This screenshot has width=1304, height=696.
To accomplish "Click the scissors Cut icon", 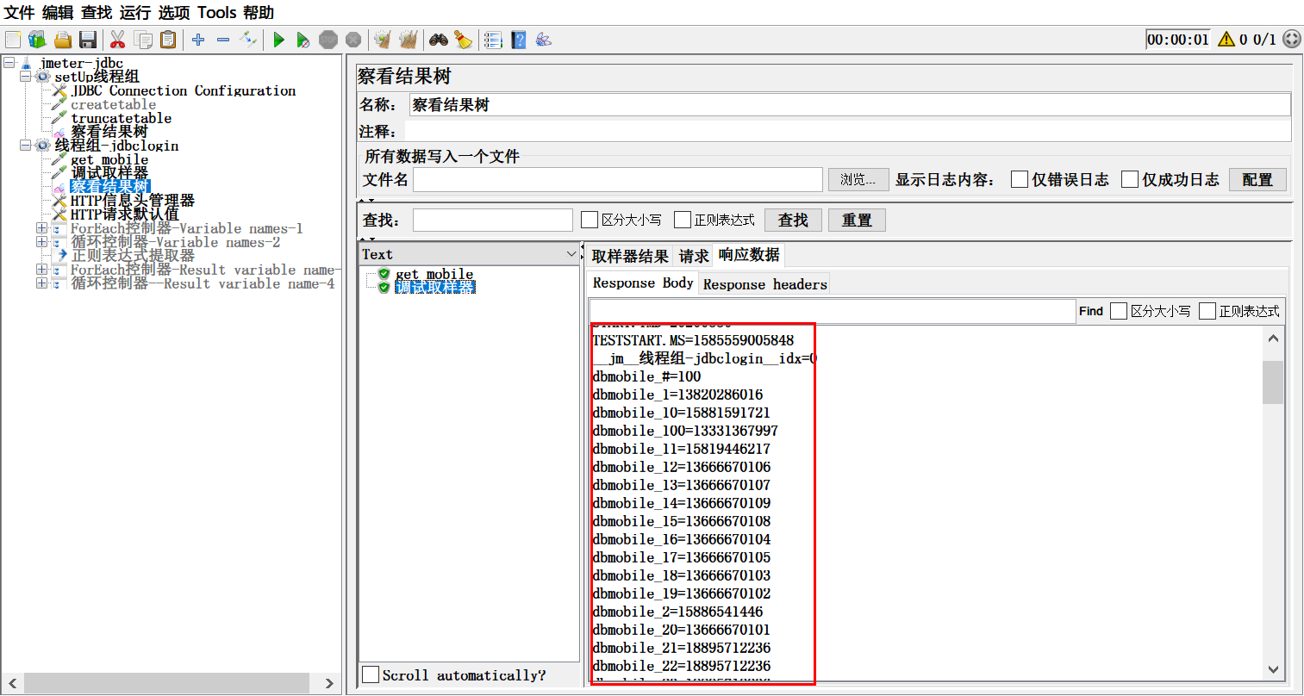I will (x=118, y=40).
